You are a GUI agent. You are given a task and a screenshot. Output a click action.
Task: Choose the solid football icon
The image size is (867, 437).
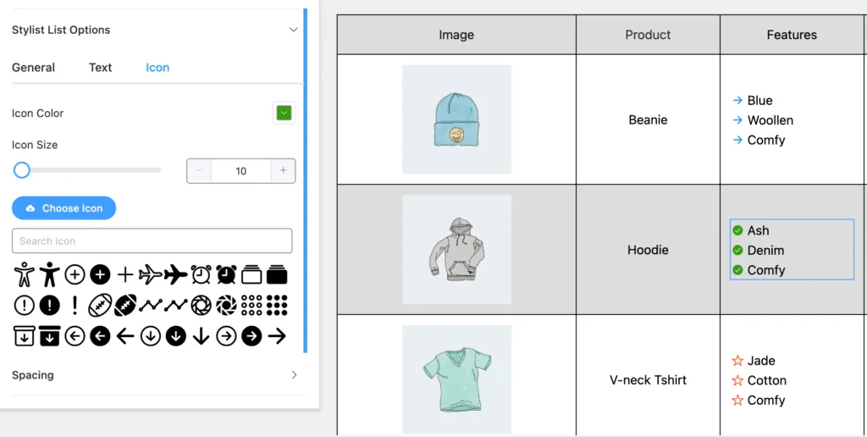(125, 306)
